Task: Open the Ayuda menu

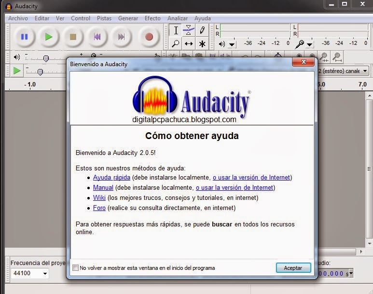Action: pos(203,18)
